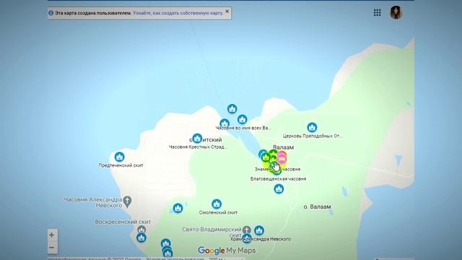Click the marker above Часовня во имя всех Ва... right
462x260 pixels.
[x=243, y=119]
